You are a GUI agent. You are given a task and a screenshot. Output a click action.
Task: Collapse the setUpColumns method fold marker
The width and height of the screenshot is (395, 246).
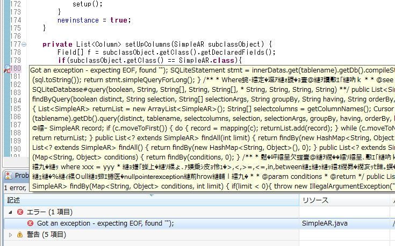[x=24, y=45]
